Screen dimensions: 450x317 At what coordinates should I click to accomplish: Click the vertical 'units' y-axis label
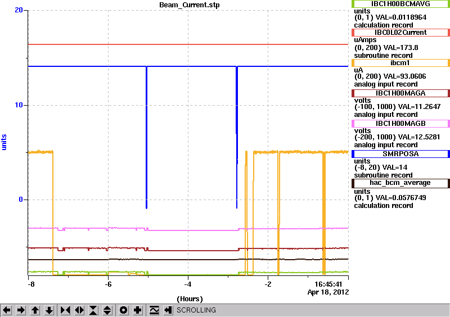click(4, 142)
